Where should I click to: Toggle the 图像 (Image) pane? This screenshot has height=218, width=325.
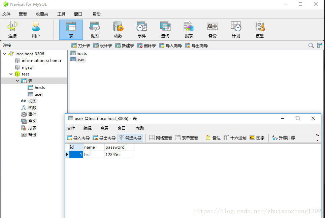257,138
